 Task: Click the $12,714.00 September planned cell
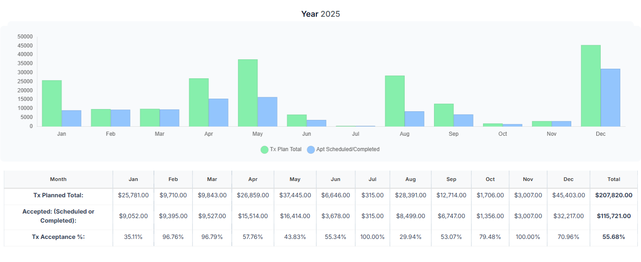(451, 195)
